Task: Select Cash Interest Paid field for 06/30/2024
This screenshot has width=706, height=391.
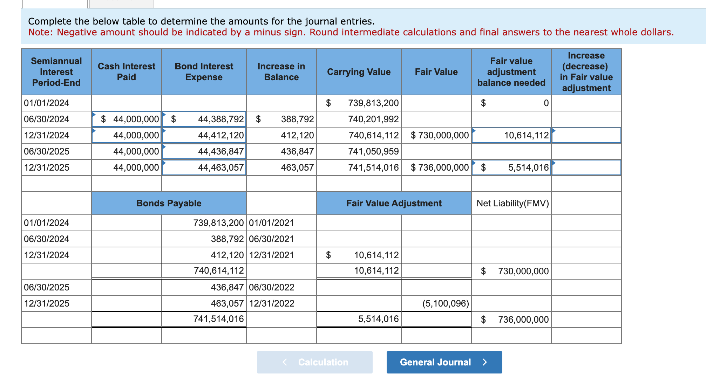Action: pos(127,119)
